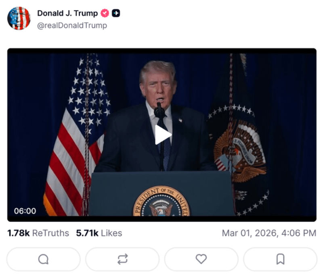Bookmark this post with the bookmark icon
This screenshot has width=323, height=278.
[280, 259]
